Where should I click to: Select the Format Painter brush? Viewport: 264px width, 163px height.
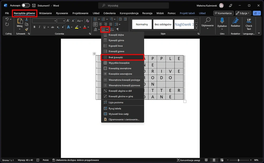pyautogui.click(x=26, y=29)
